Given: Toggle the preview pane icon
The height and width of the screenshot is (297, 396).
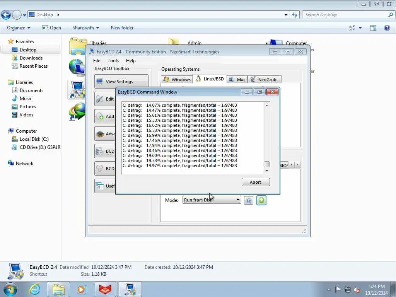Looking at the screenshot, I should click(373, 28).
